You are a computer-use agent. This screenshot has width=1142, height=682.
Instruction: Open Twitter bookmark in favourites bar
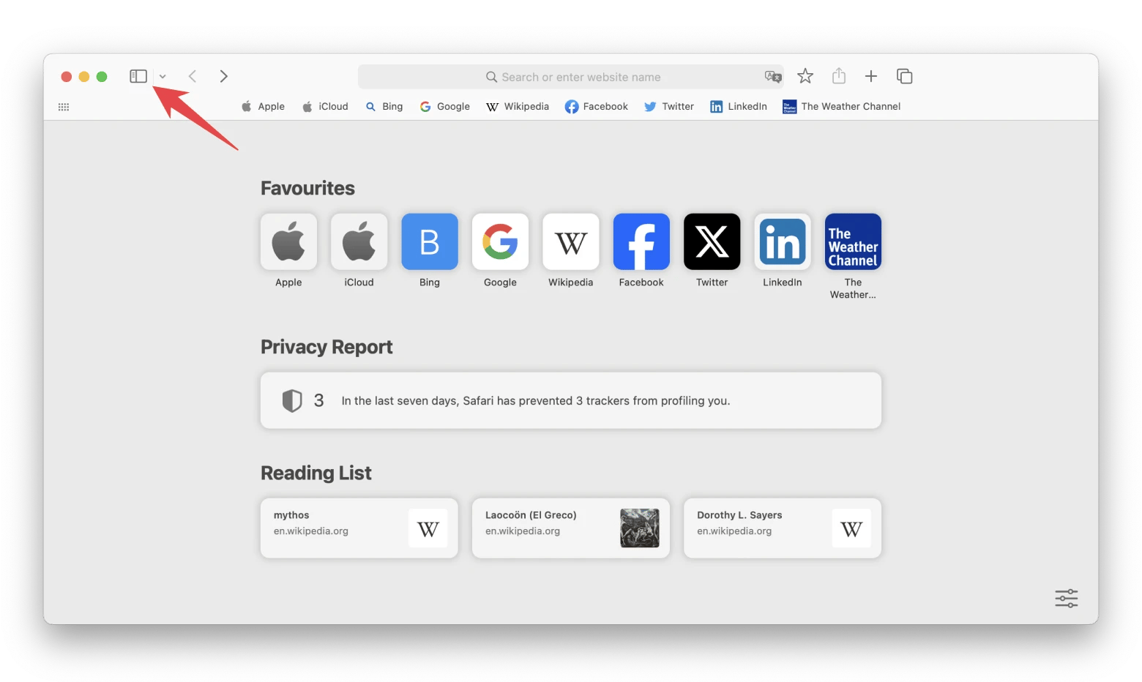click(x=669, y=106)
